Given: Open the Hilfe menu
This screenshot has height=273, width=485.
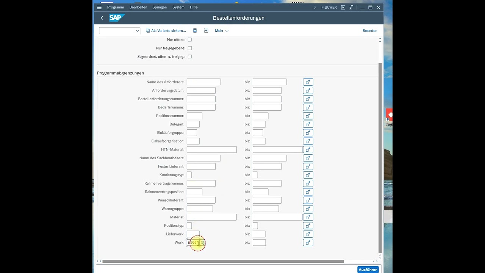Looking at the screenshot, I should pyautogui.click(x=194, y=7).
